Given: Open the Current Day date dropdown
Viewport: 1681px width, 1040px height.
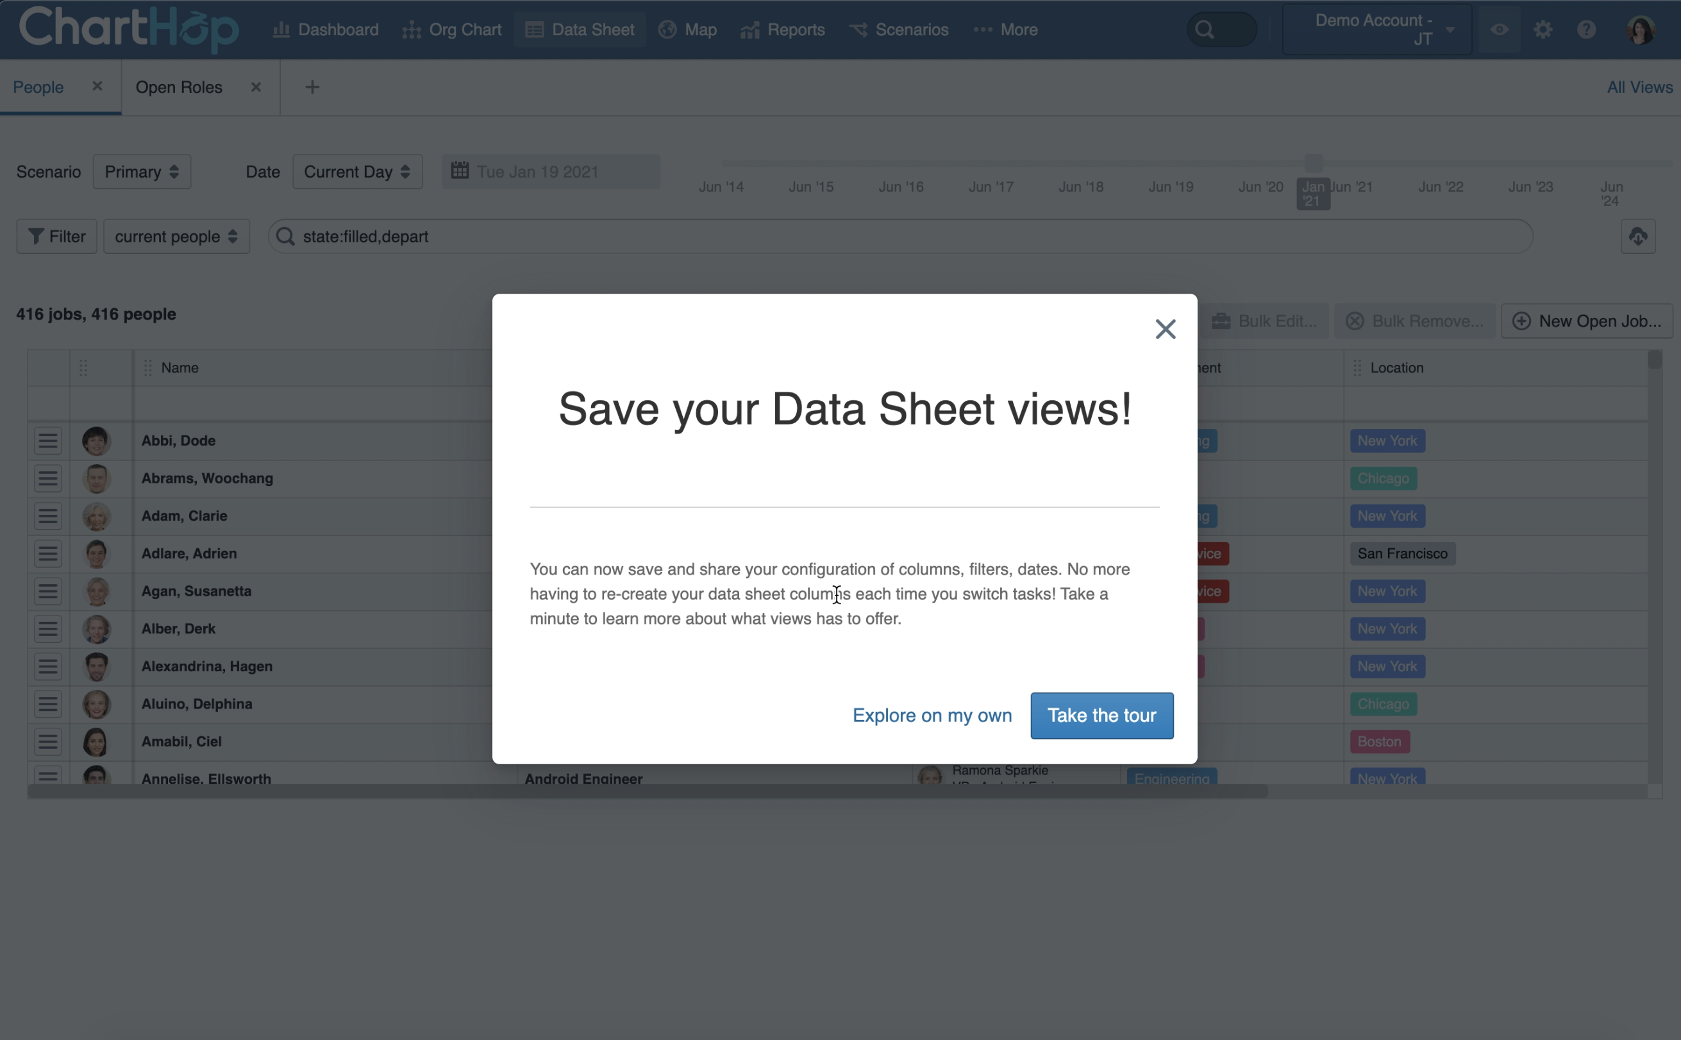Looking at the screenshot, I should [x=357, y=171].
